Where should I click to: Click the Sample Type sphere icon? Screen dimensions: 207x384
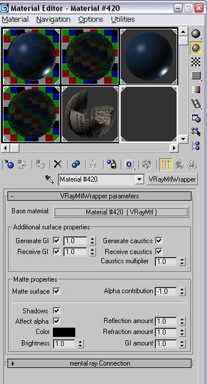(x=196, y=34)
